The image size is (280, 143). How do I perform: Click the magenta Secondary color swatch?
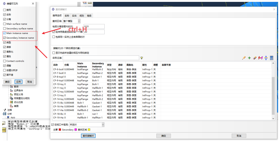(x=76, y=130)
